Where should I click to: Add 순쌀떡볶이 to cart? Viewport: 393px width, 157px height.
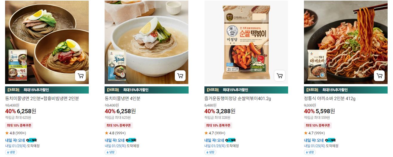point(279,76)
